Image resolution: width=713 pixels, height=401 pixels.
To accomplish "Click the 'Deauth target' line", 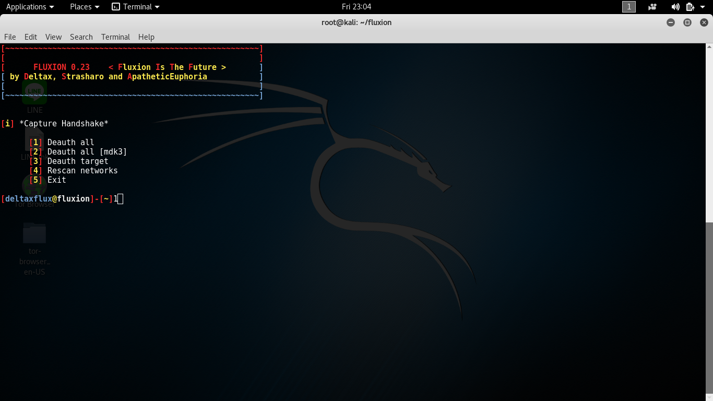I will (x=68, y=161).
